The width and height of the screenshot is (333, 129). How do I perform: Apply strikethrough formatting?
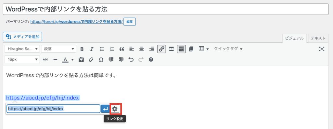[45, 59]
